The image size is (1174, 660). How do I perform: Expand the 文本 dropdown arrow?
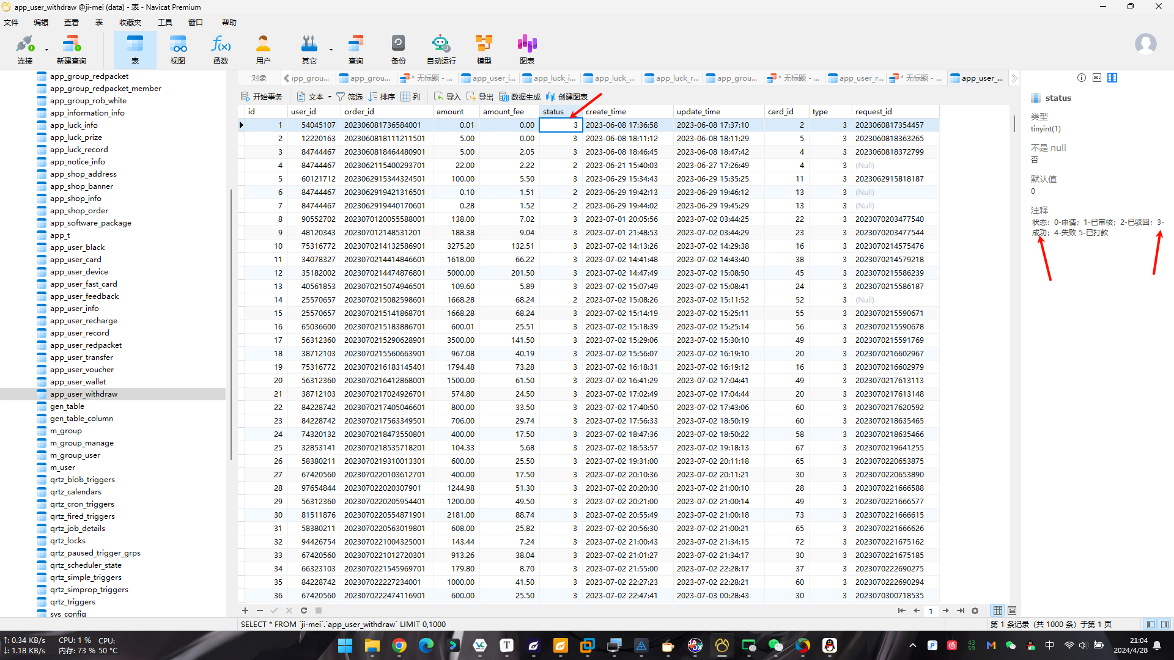pos(330,97)
